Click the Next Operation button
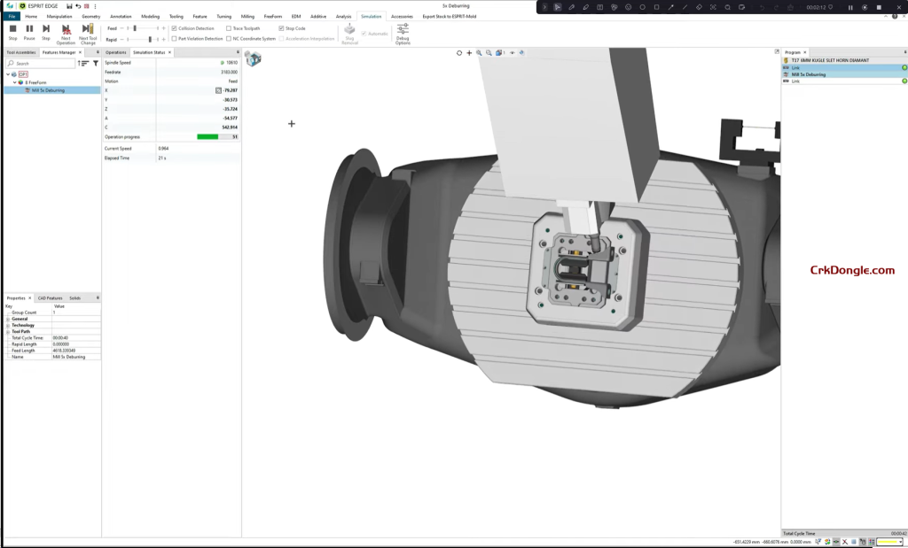The height and width of the screenshot is (548, 908). coord(65,30)
